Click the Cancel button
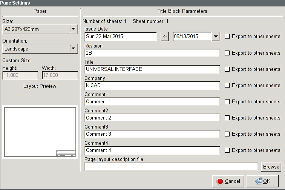The image size is (285, 190). click(228, 181)
